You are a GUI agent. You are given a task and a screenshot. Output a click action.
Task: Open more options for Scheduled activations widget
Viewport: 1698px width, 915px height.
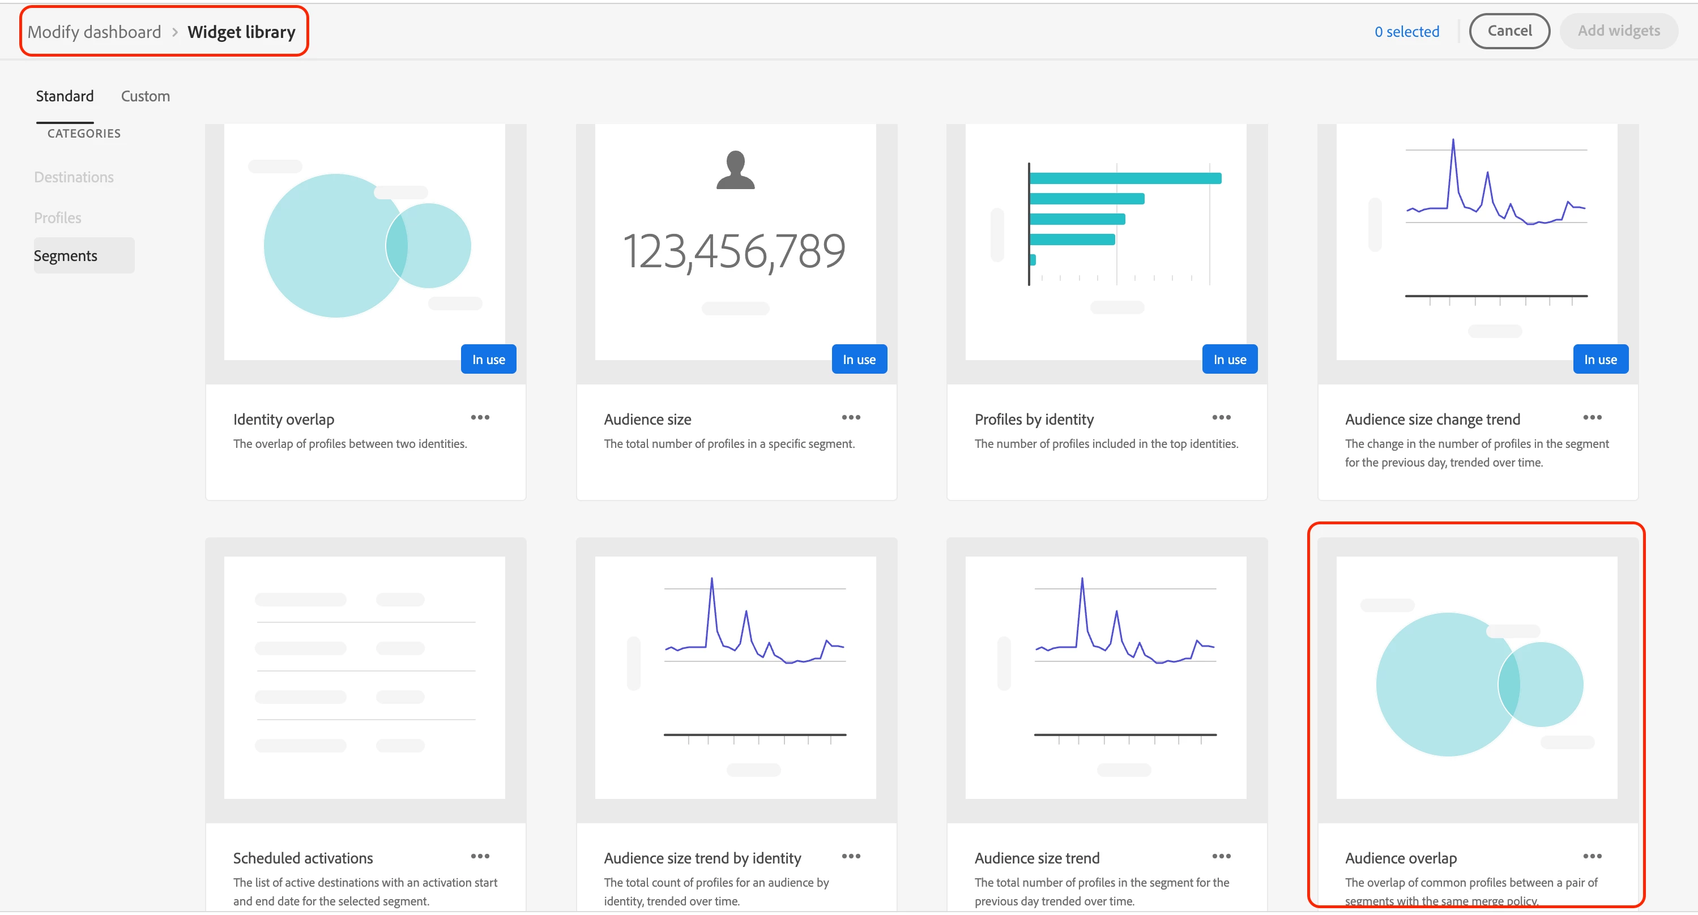coord(480,856)
